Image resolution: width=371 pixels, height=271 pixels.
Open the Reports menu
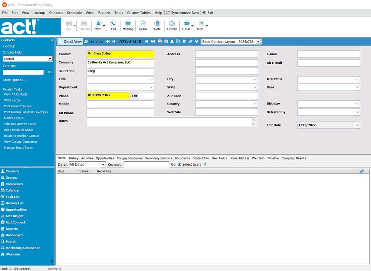104,13
